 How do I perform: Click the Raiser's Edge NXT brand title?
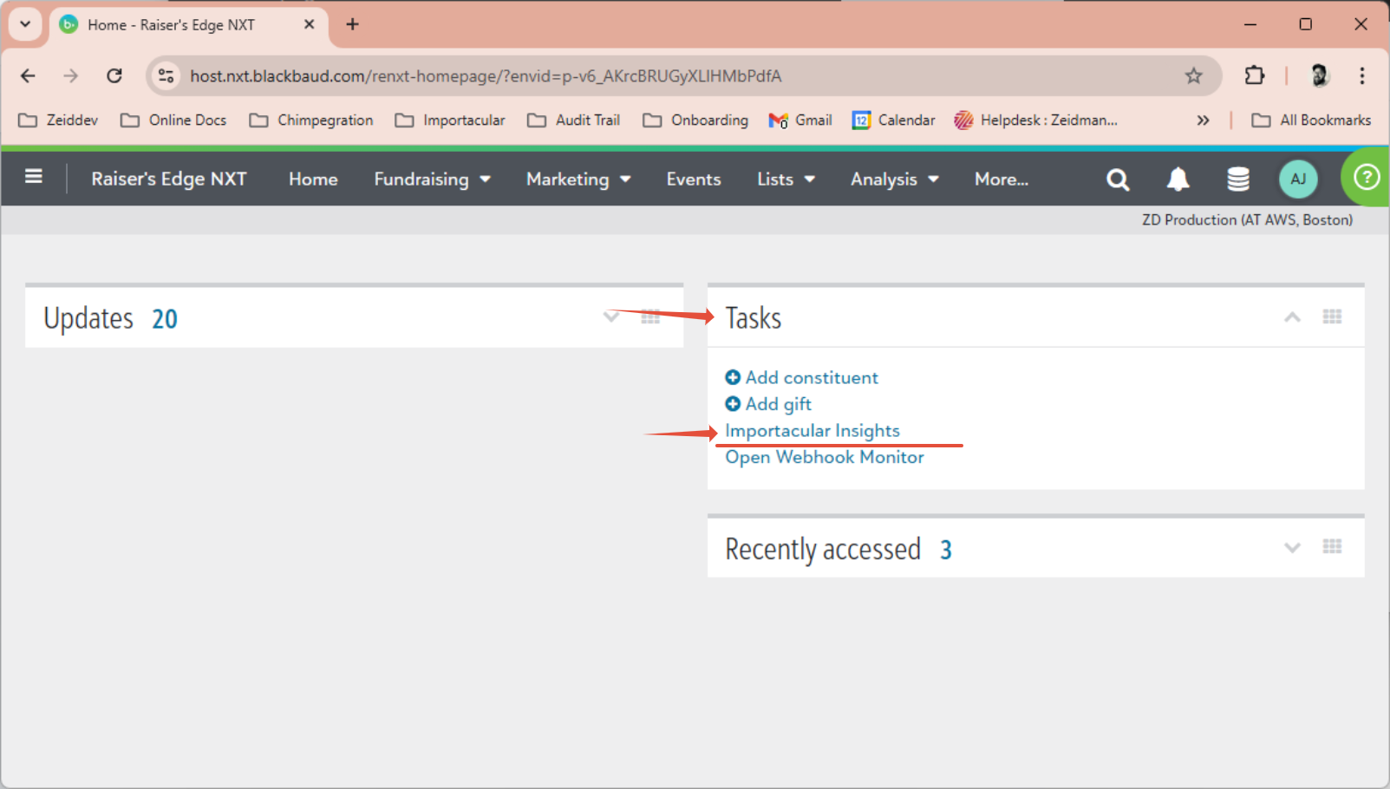(169, 179)
